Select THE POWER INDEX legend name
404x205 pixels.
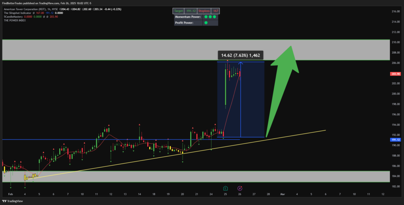pos(15,20)
